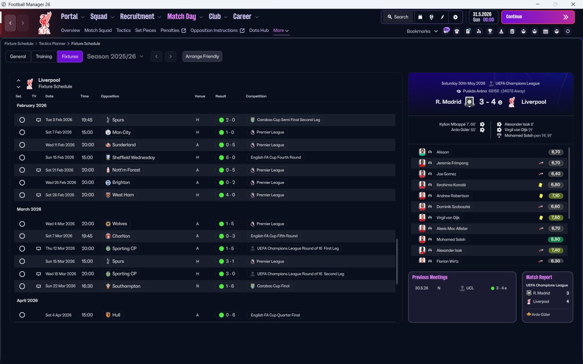Open the settings gear icon
583x364 pixels.
(x=455, y=17)
